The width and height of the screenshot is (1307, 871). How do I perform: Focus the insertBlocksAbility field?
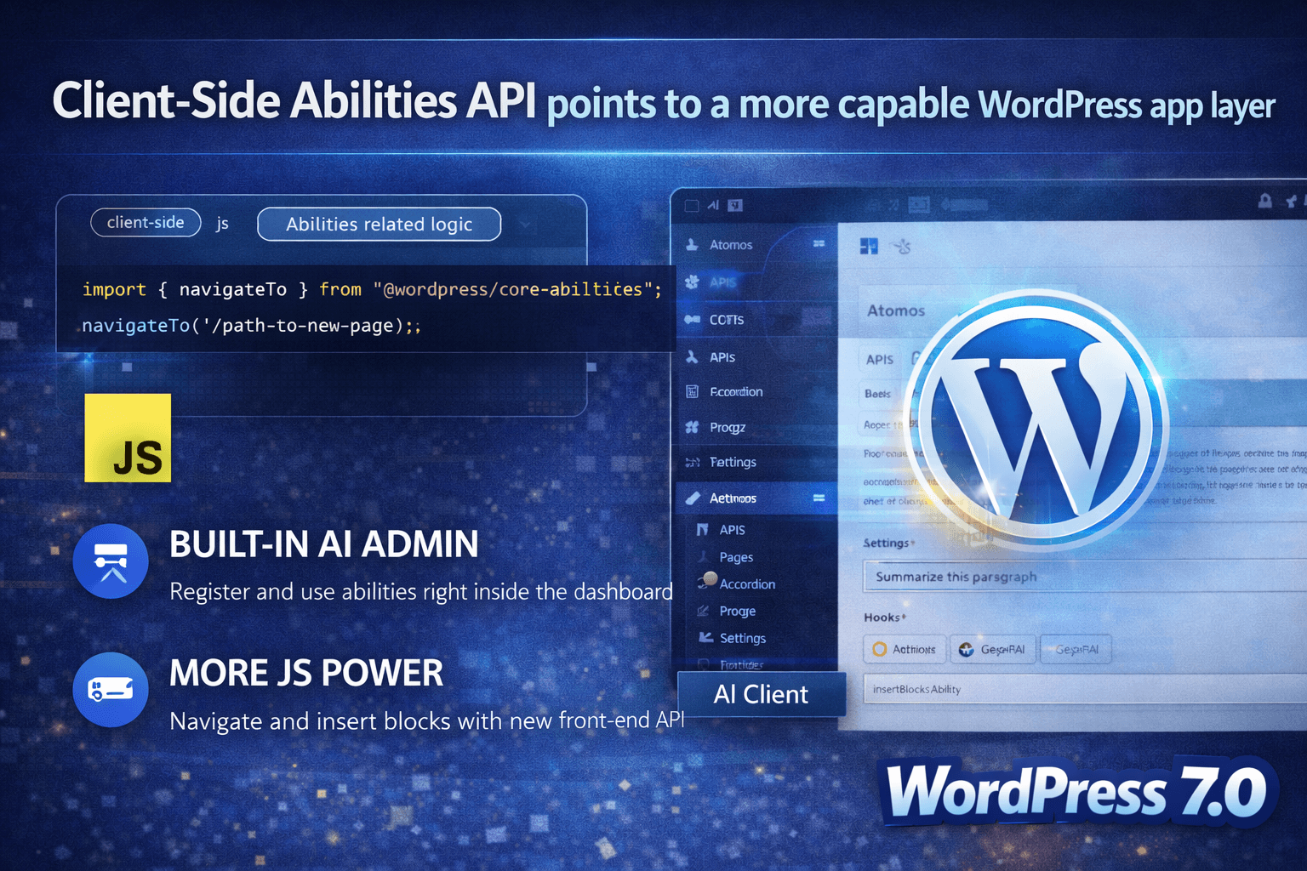coord(1085,689)
